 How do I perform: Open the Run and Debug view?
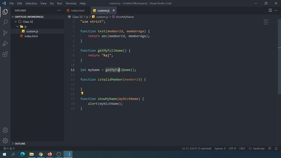pyautogui.click(x=5, y=43)
